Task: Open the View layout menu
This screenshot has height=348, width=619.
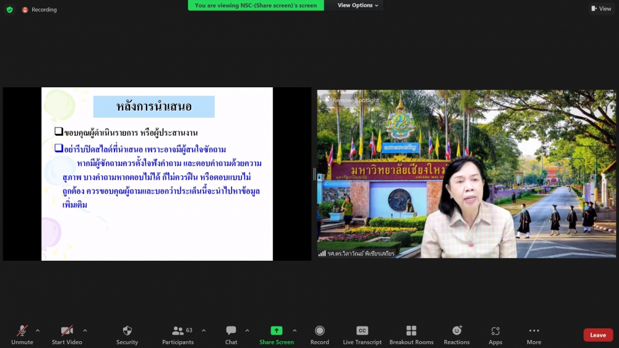Action: coord(601,9)
